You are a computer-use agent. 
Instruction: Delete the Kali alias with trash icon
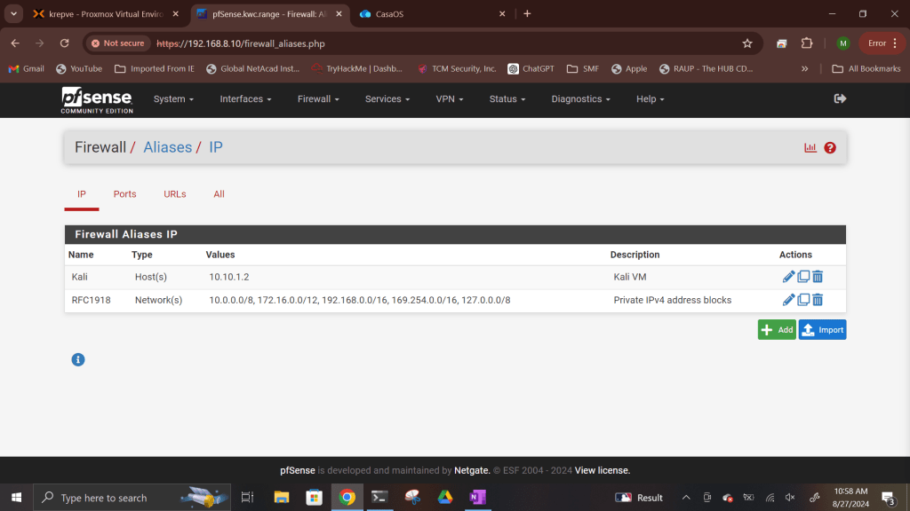818,277
